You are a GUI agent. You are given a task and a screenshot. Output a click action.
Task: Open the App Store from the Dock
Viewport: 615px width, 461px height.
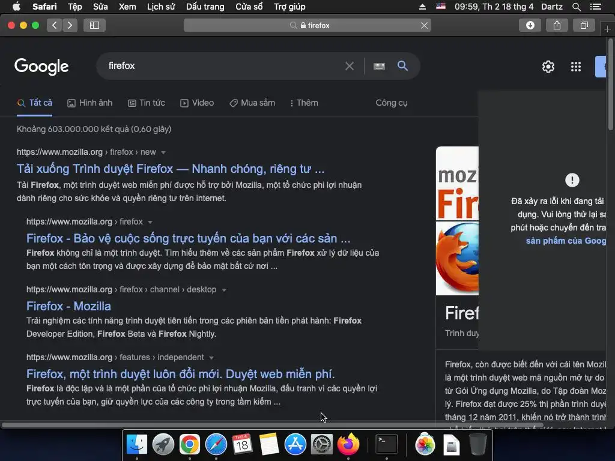(295, 445)
